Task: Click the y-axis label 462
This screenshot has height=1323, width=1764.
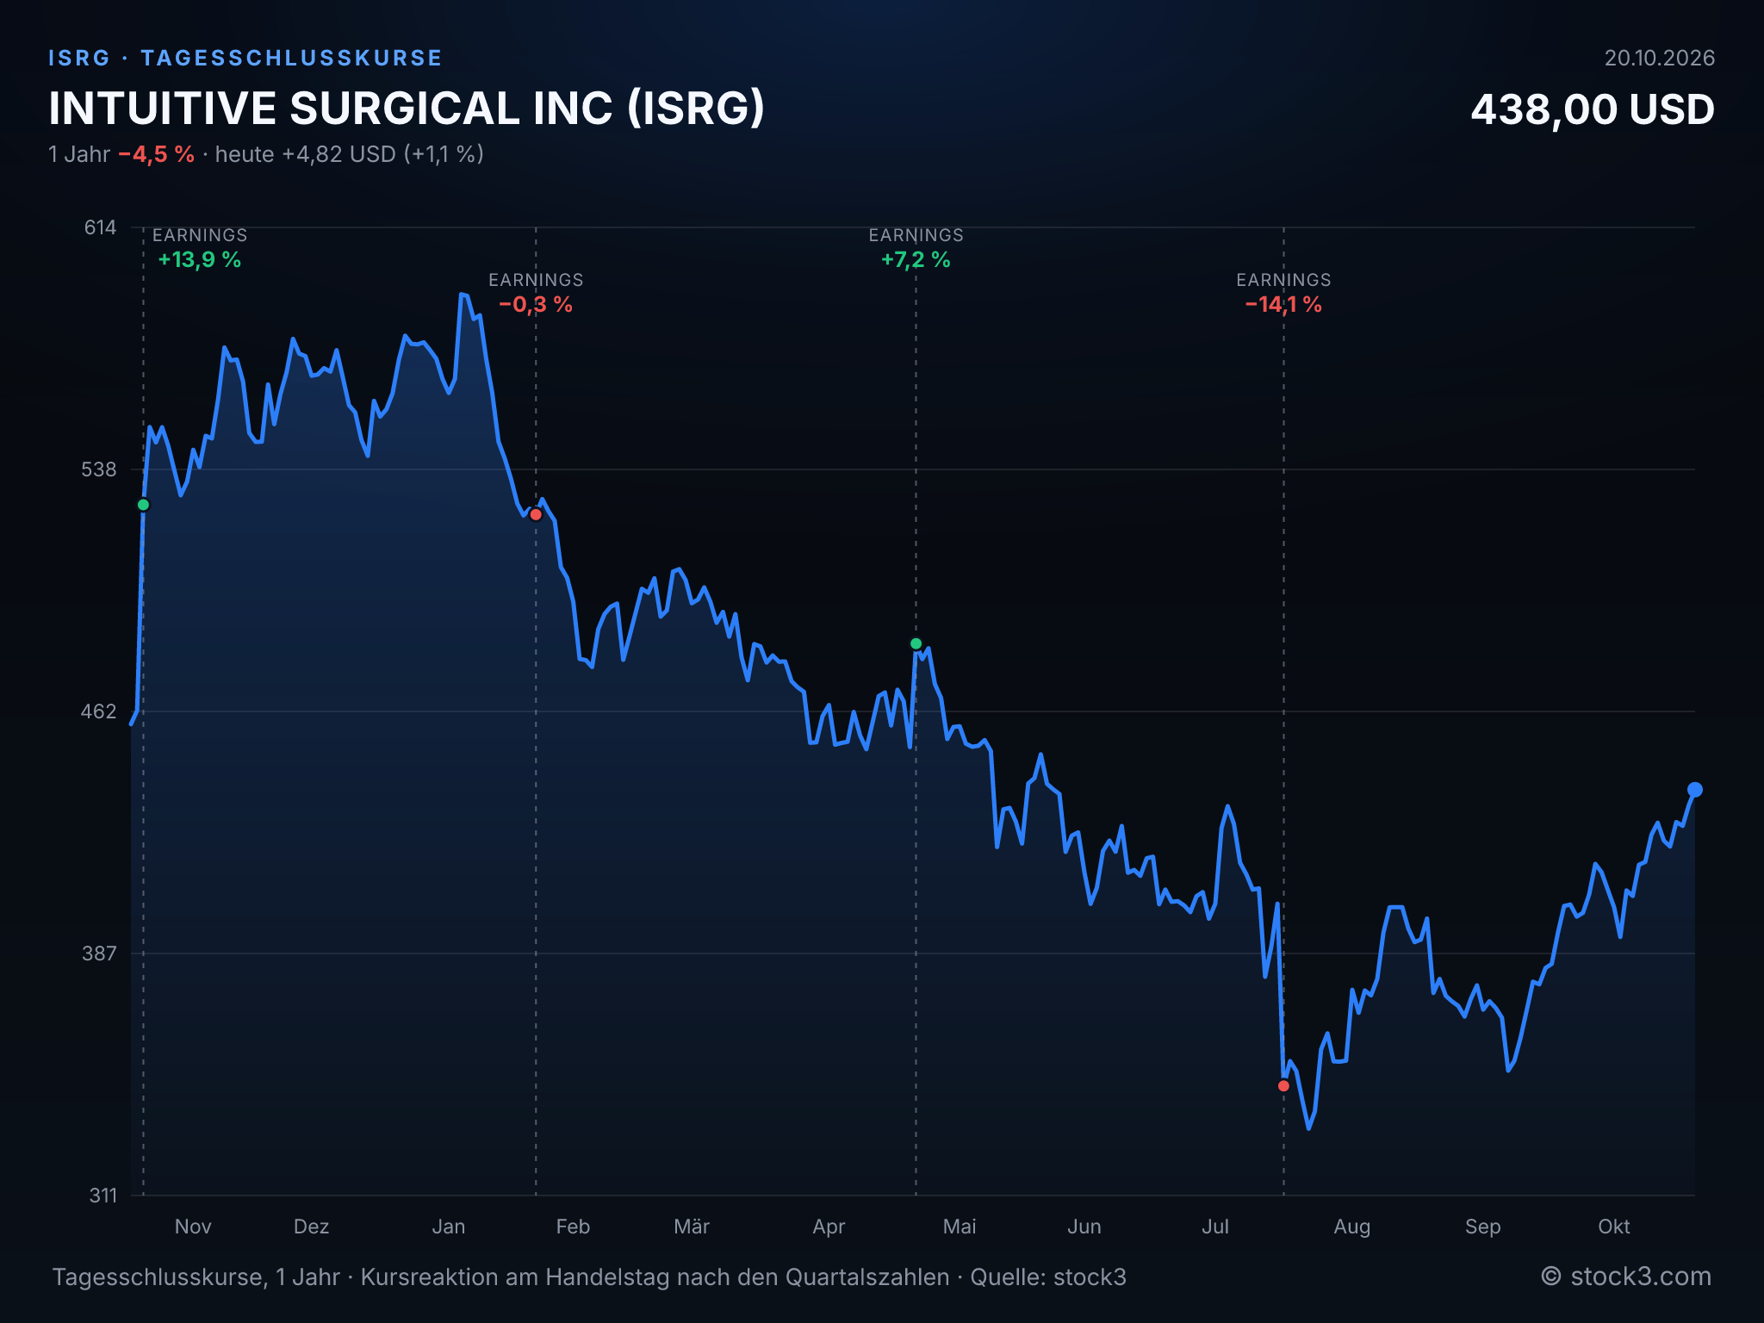Action: coord(99,711)
